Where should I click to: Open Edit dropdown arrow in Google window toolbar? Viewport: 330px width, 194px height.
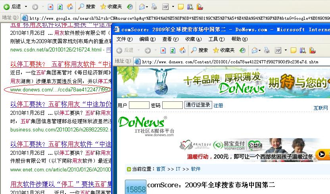point(173,7)
